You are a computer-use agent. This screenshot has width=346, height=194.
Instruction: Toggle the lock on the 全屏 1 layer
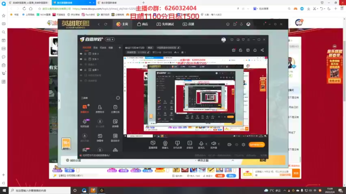85,70
